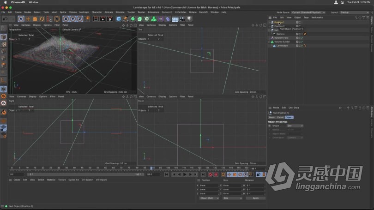Image resolution: width=374 pixels, height=210 pixels.
Task: Toggle Camera visibility dots
Action: click(300, 34)
